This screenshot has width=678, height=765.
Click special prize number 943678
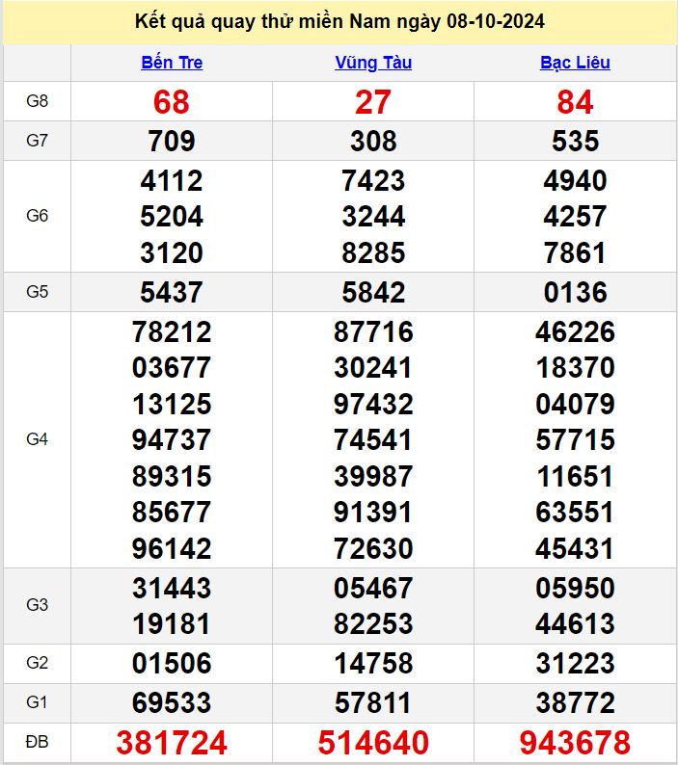pos(575,743)
